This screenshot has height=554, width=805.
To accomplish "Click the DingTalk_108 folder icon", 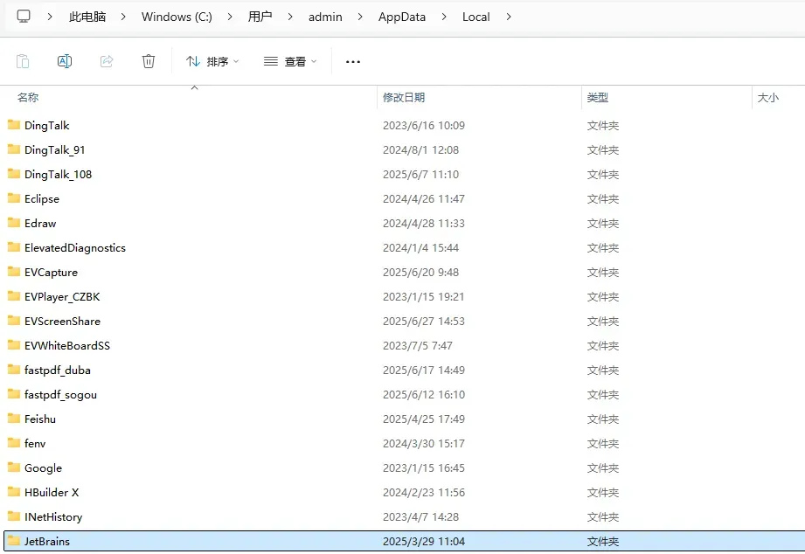I will [14, 174].
